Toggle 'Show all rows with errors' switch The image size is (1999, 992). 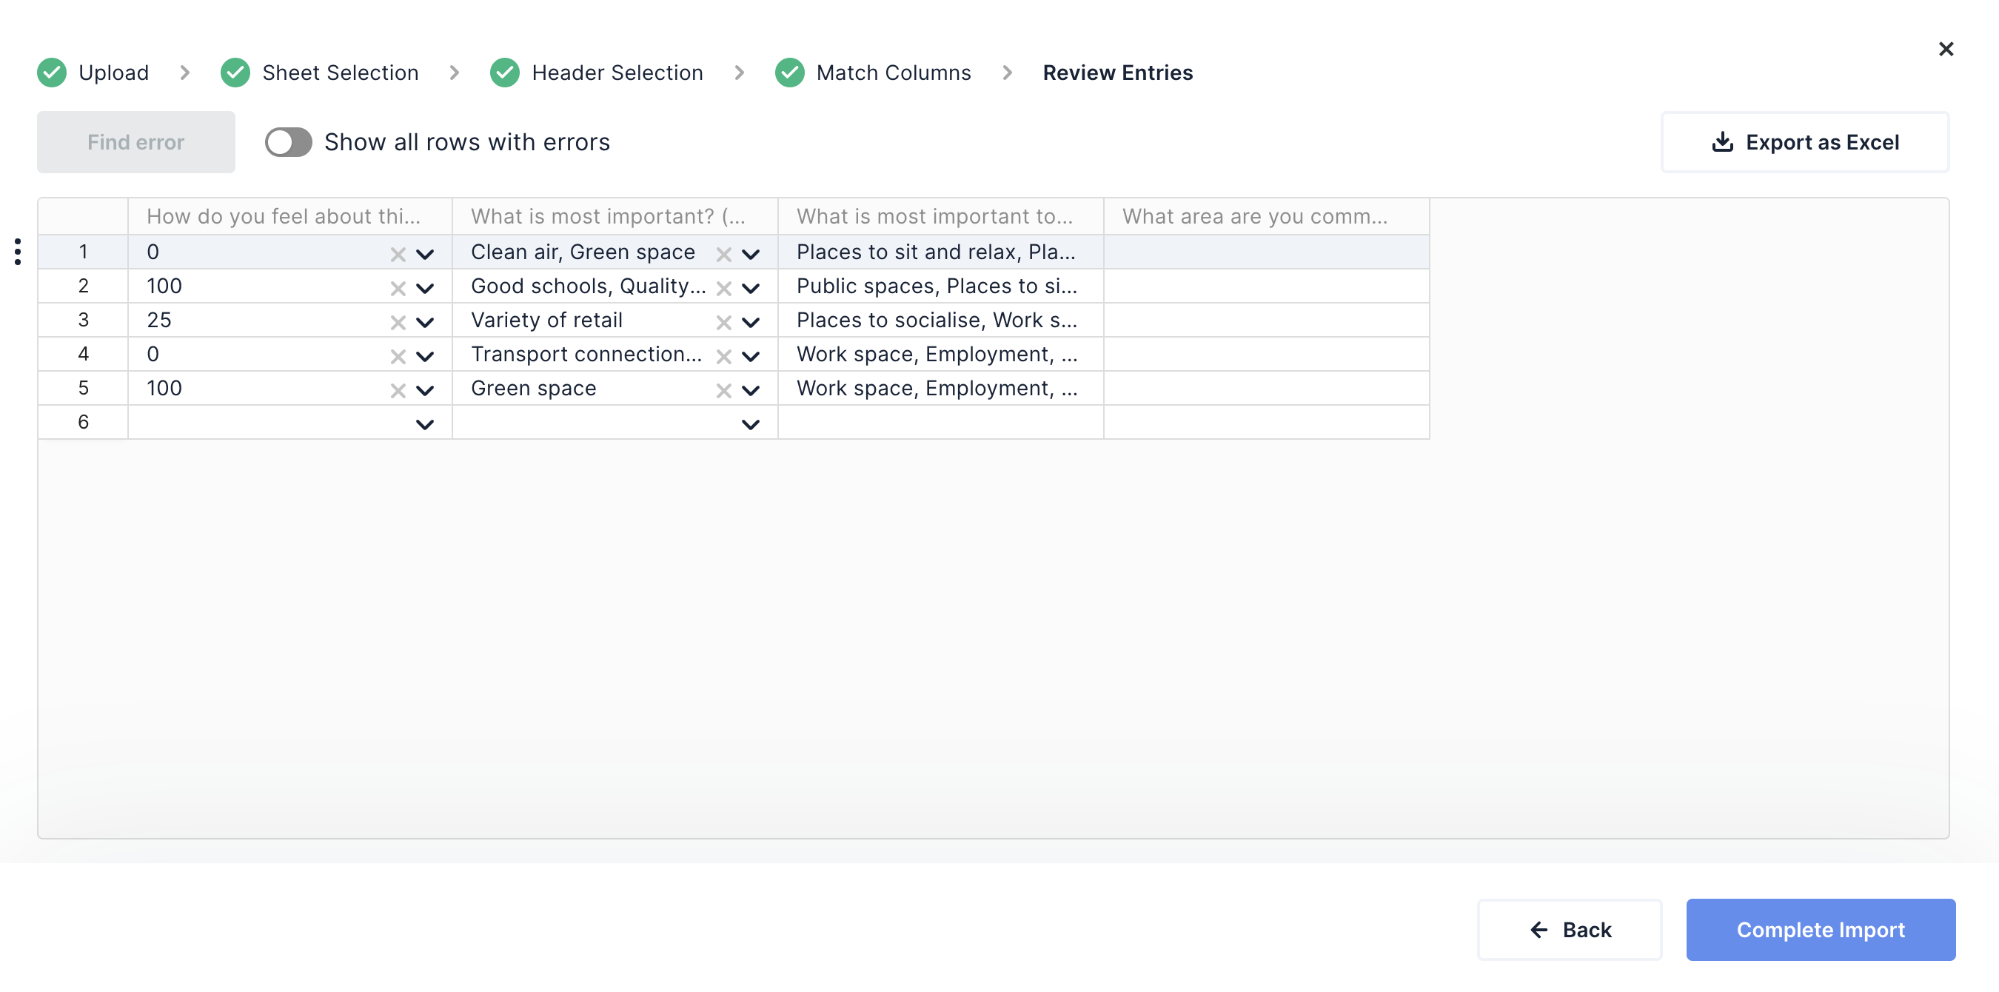[x=288, y=142]
